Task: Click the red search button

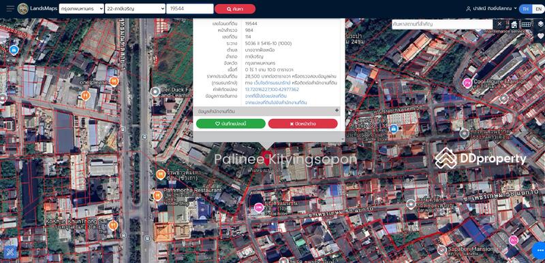Action: 235,9
